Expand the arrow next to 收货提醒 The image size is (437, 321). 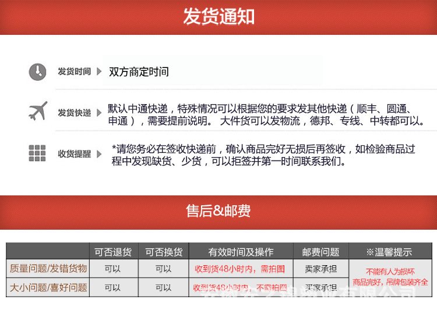98,154
